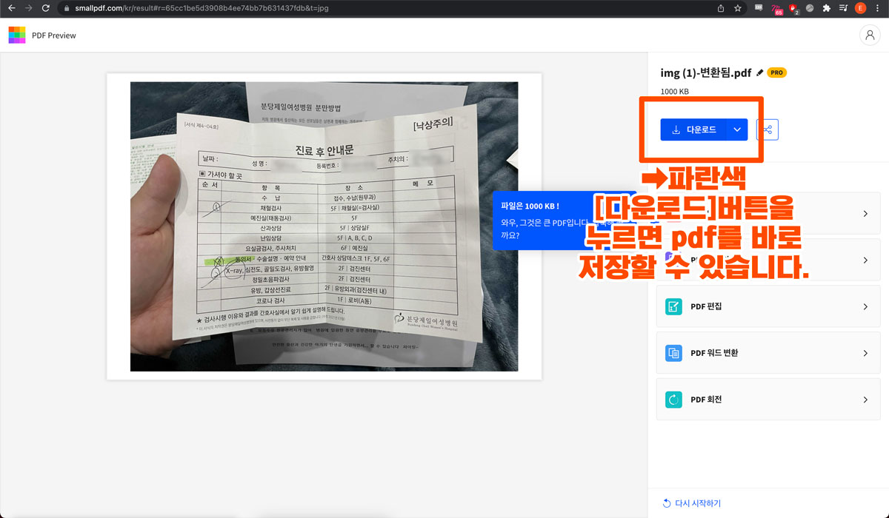Reload the page with the refresh icon
The height and width of the screenshot is (518, 889).
tap(46, 8)
